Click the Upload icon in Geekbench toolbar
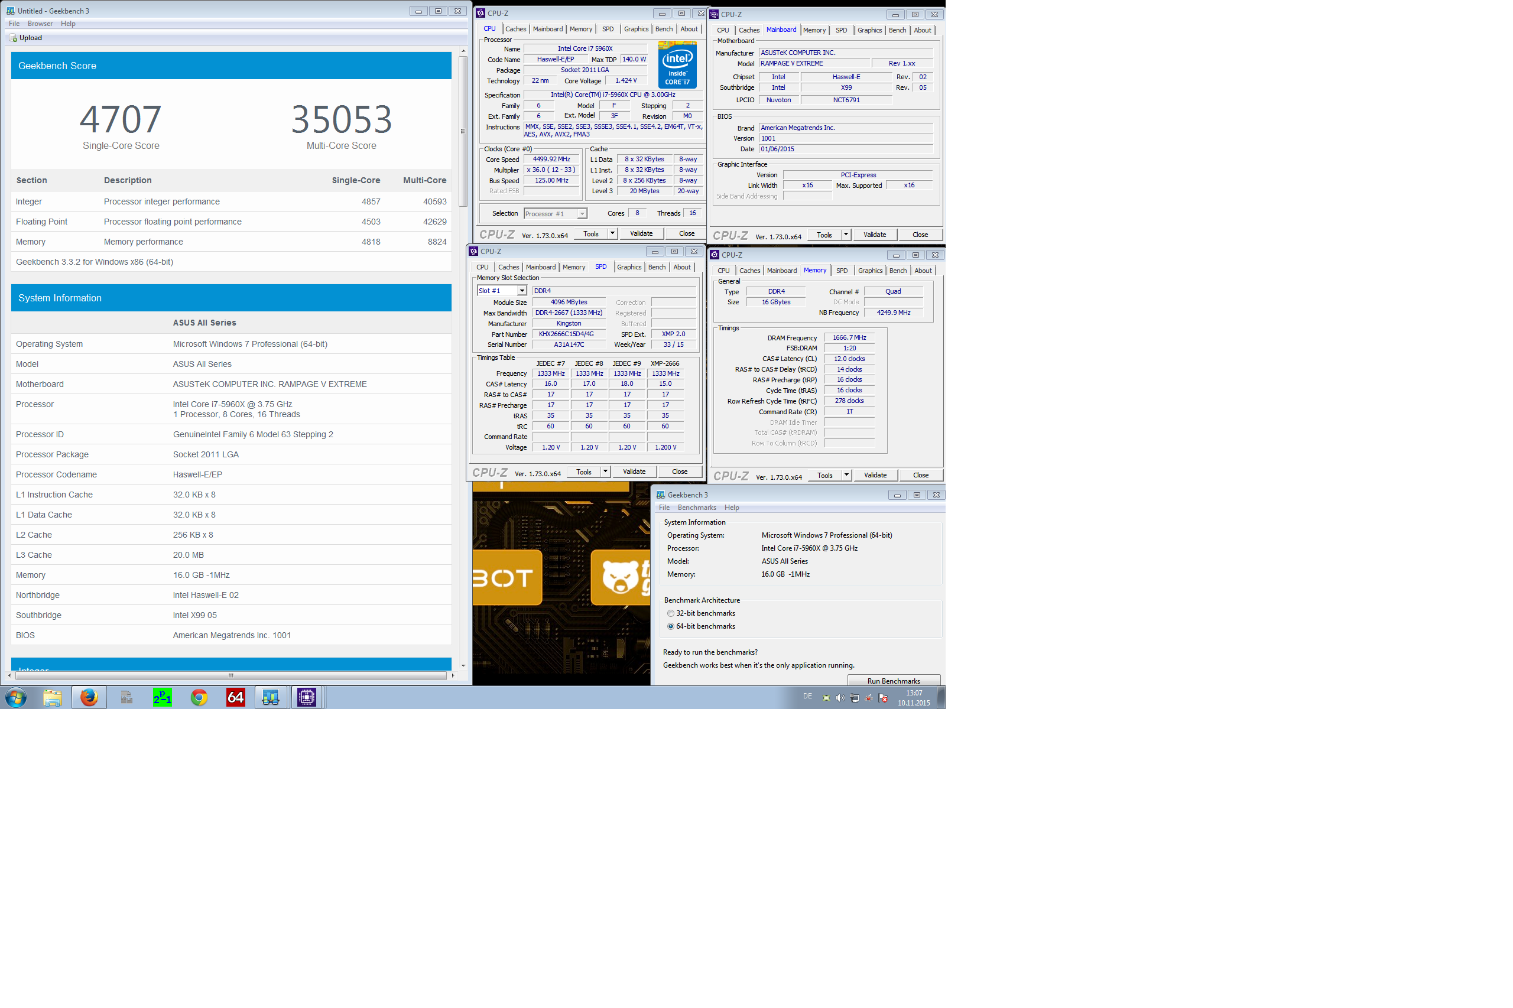 13,38
